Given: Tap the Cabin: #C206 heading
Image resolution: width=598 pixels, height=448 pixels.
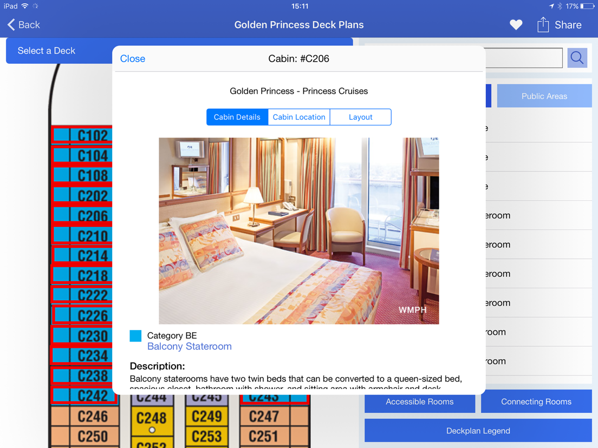Looking at the screenshot, I should [298, 58].
